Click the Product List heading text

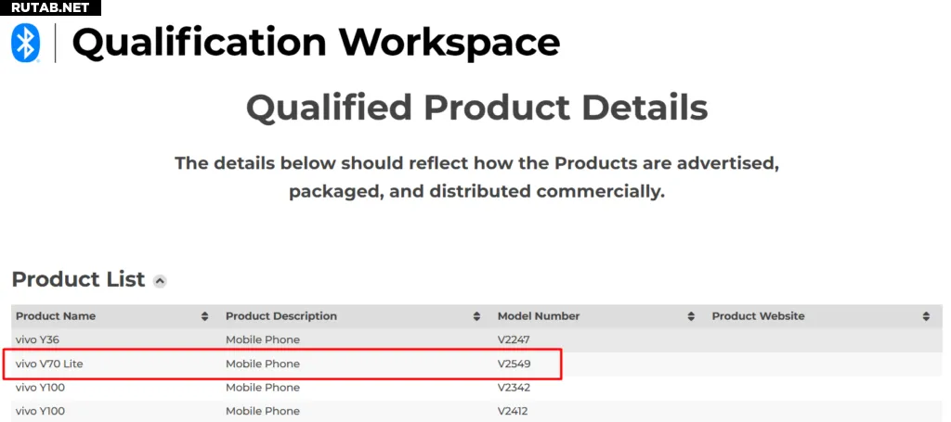tap(78, 279)
